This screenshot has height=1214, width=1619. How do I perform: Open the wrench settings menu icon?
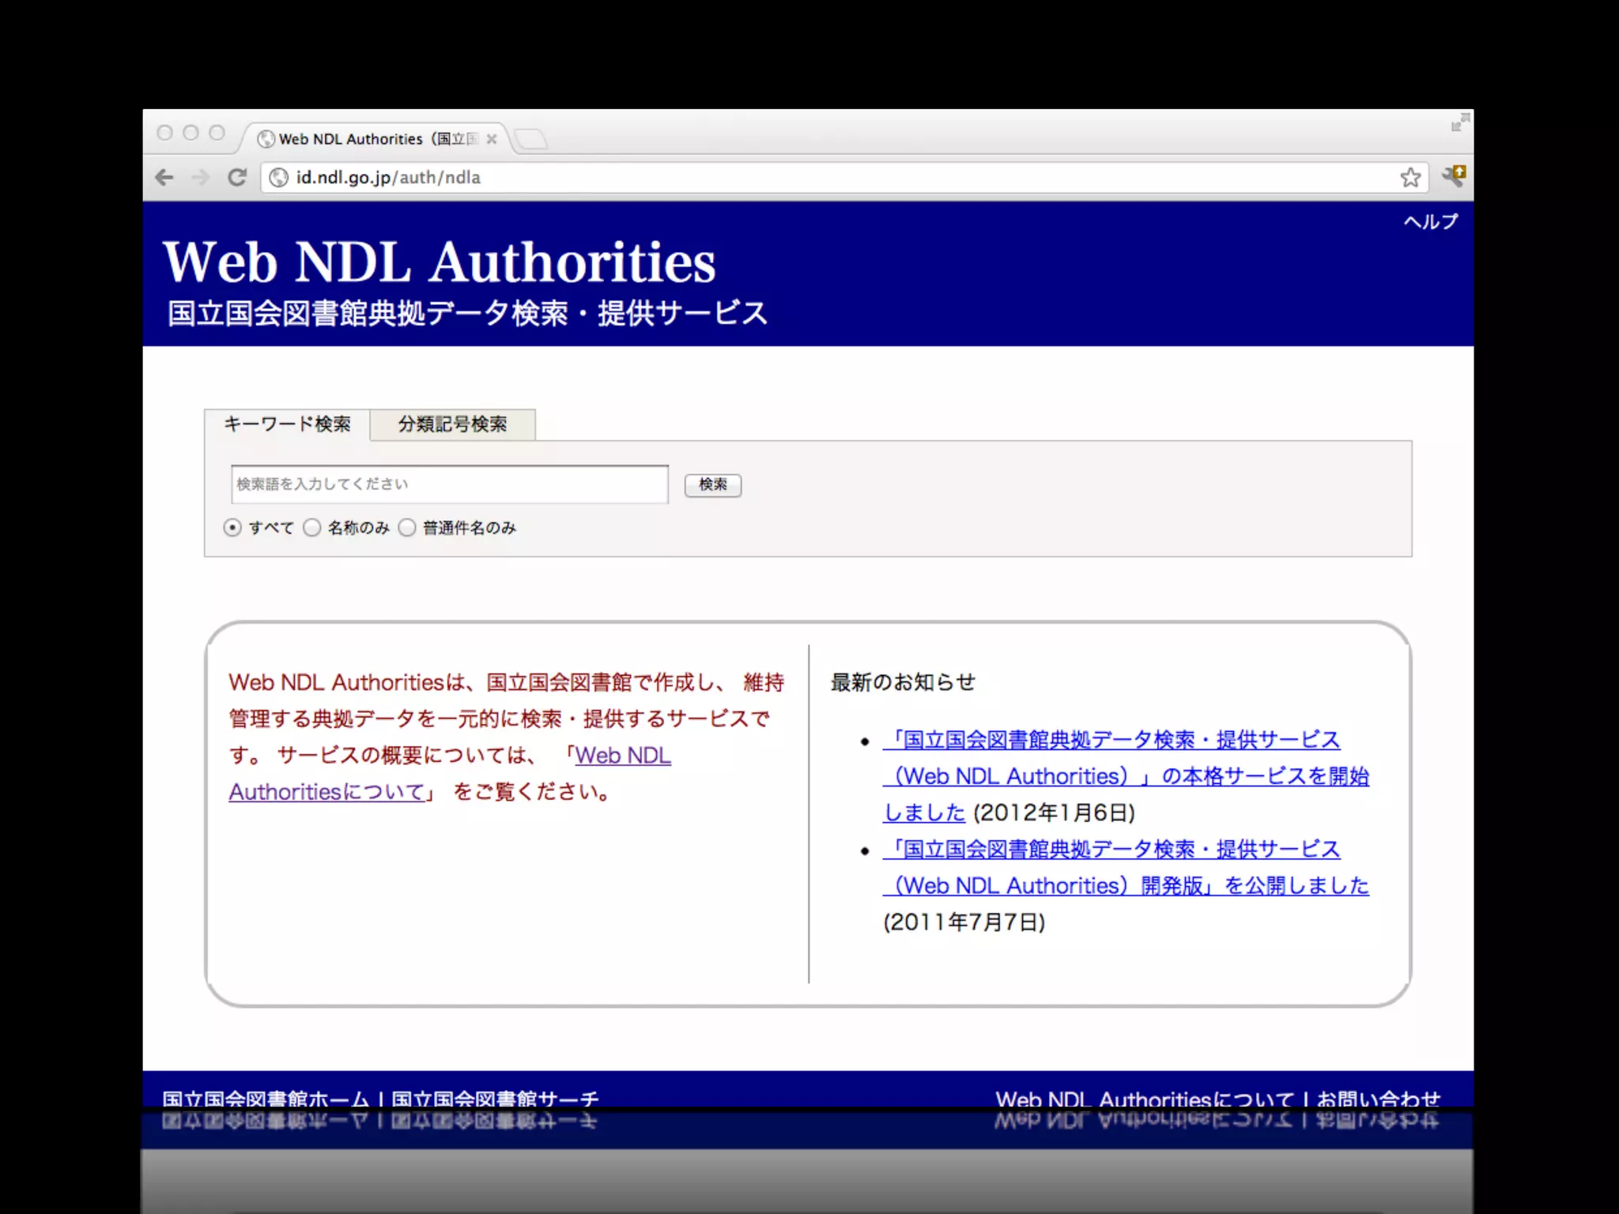1453,175
